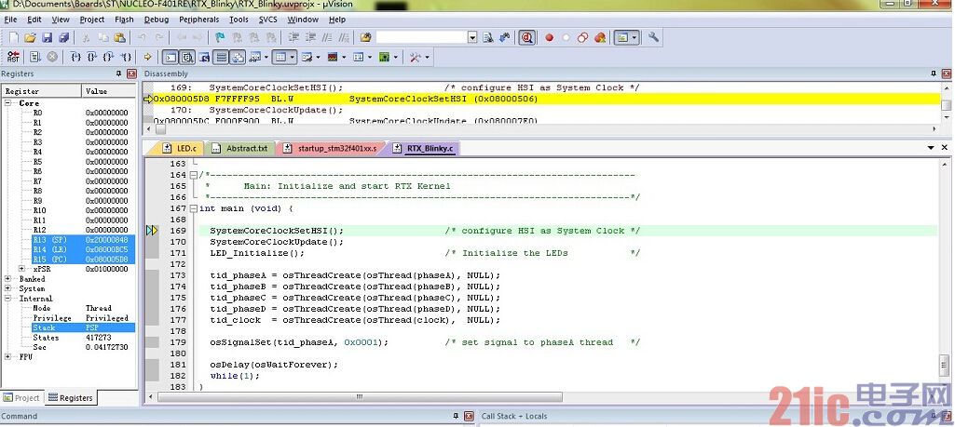Click Run to Cursor Line icon
Screen dimensions: 955x427
coord(126,57)
